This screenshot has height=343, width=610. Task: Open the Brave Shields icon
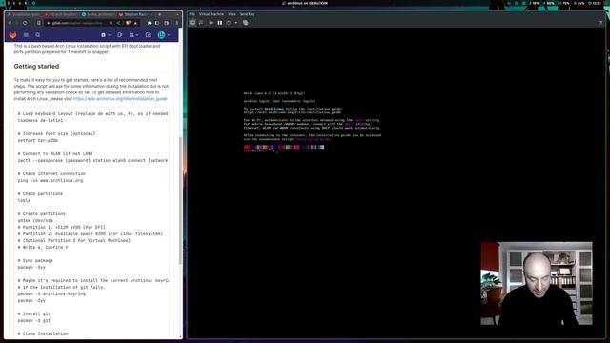128,23
